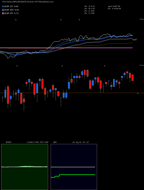Click the 'ADX' panel heading
The width and height of the screenshot is (144, 190).
55,142
